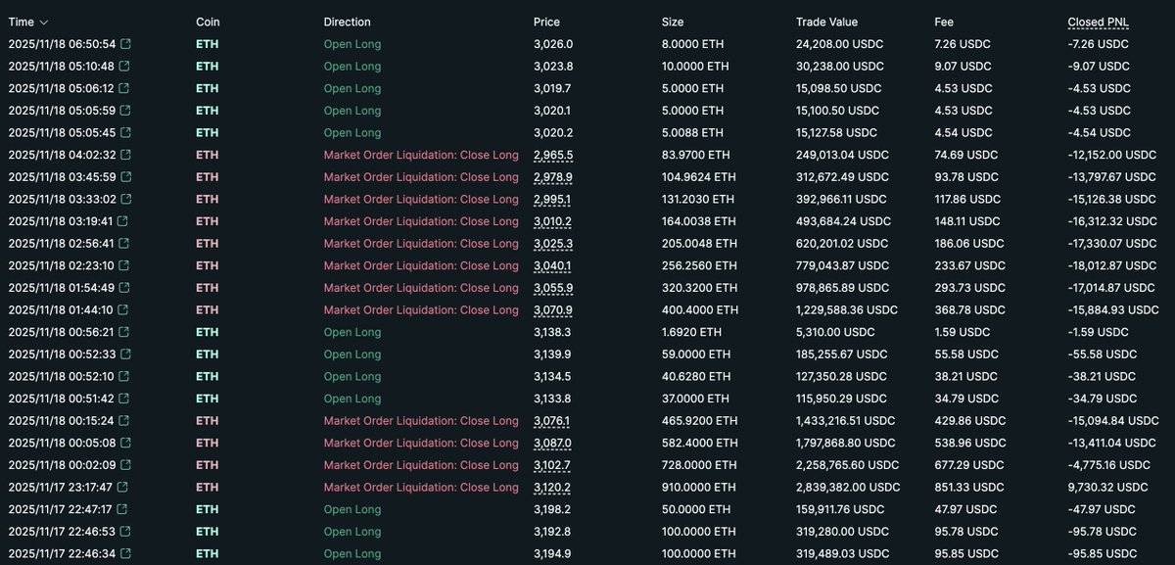This screenshot has height=565, width=1175.
Task: Click external link icon beside 04:02:32 timestamp
Action: (x=124, y=155)
